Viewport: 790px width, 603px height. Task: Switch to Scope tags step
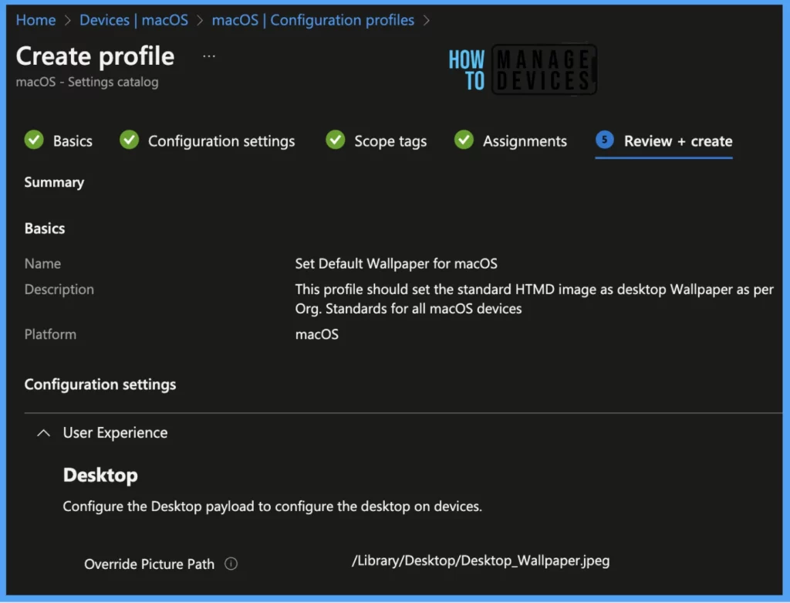(x=390, y=141)
